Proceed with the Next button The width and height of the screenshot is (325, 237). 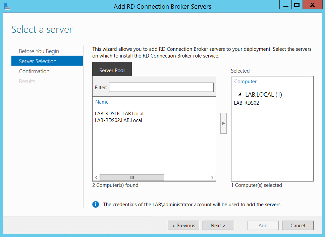click(x=218, y=225)
